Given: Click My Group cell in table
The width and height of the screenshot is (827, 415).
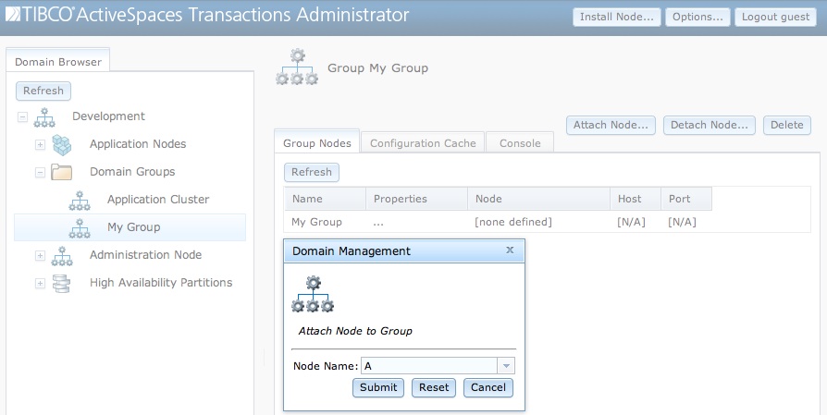Looking at the screenshot, I should 316,222.
